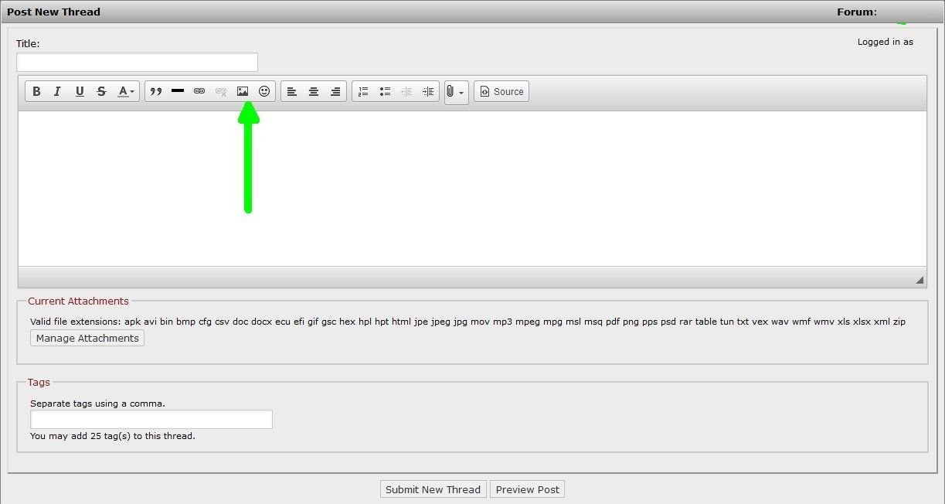Open the text color dropdown
Viewport: 945px width, 504px height.
126,91
